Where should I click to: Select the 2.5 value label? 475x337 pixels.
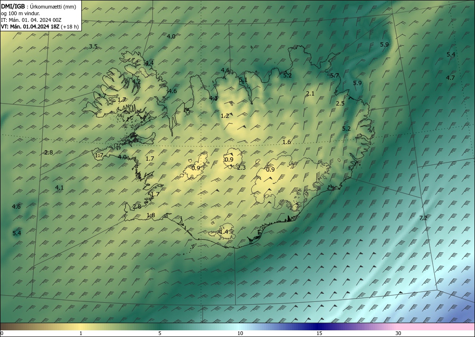point(340,103)
